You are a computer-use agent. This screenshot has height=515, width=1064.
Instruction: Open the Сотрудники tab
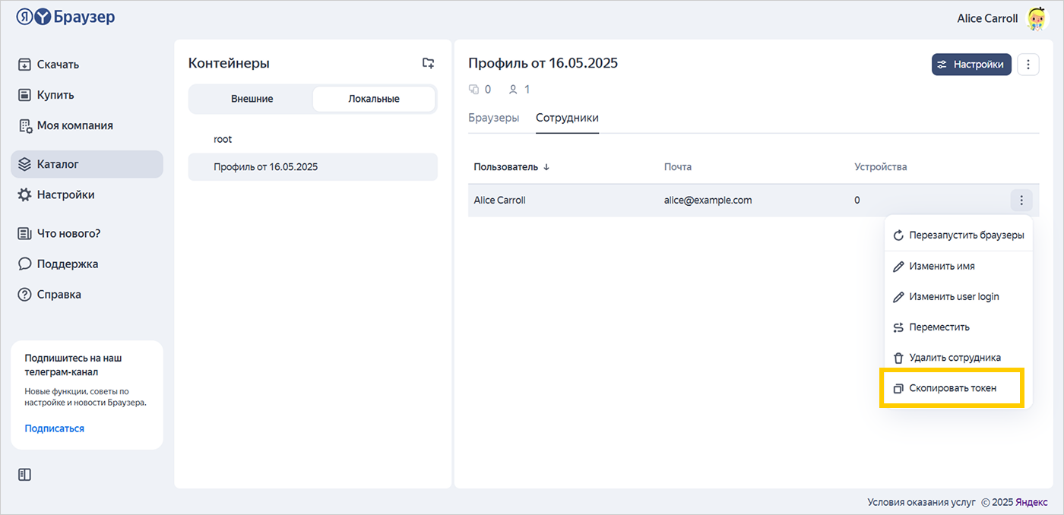[x=567, y=118]
